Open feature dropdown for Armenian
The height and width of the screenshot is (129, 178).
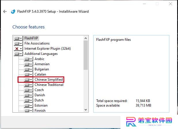[29, 64]
